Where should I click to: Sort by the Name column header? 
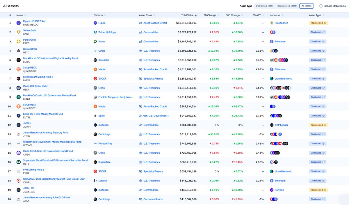[x=21, y=15]
